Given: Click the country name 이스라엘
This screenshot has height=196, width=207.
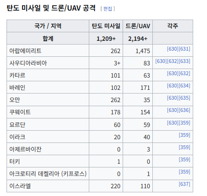Looking at the screenshot, I should click(x=20, y=186).
